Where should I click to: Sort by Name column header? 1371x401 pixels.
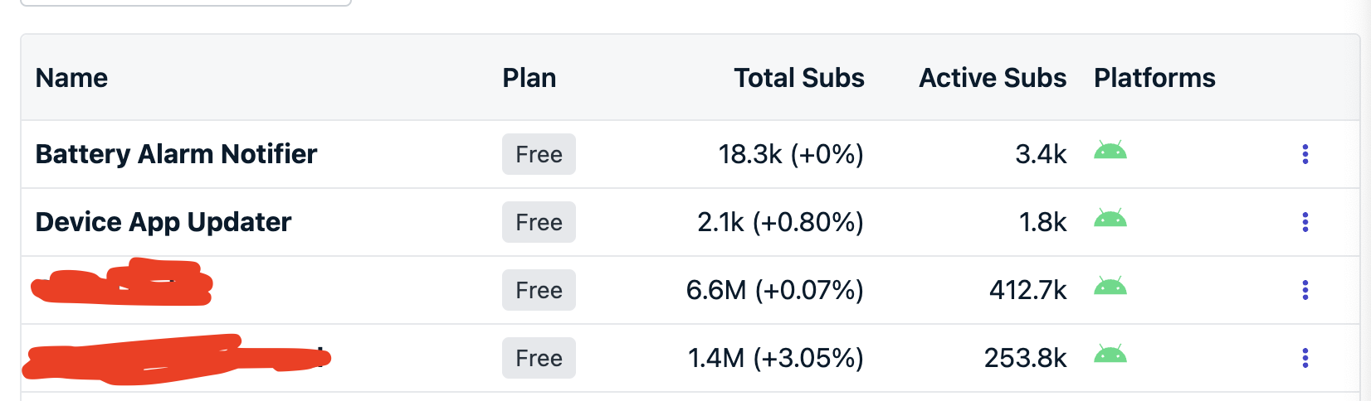click(71, 78)
